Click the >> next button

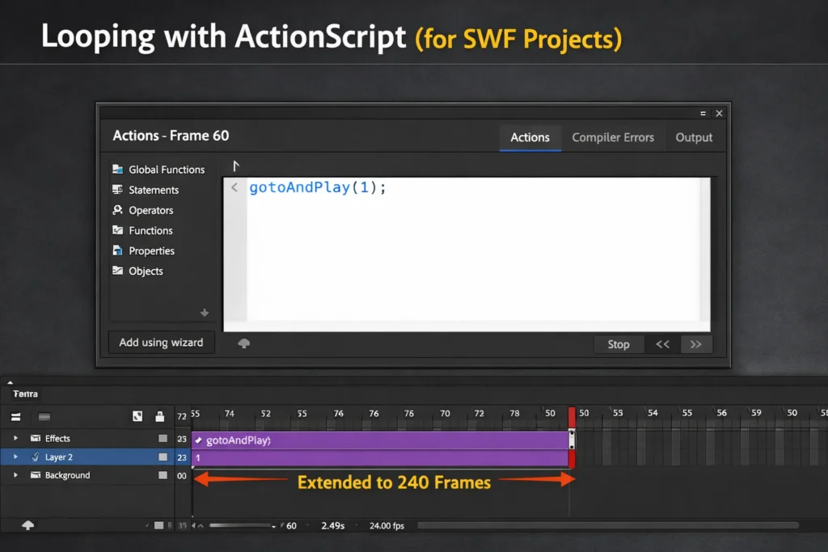point(696,344)
